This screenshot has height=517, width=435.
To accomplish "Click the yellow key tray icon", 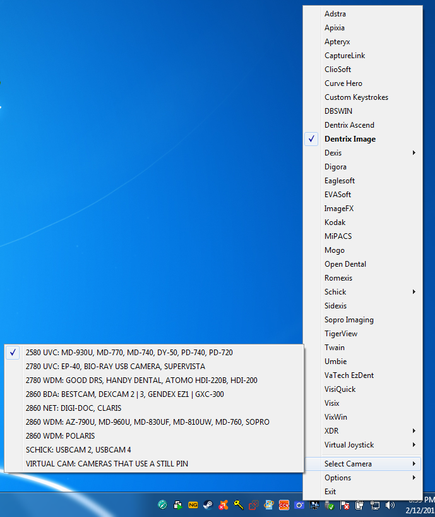I will coord(239,505).
